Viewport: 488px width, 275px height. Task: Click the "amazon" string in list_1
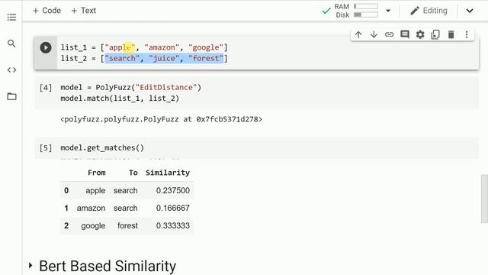162,47
